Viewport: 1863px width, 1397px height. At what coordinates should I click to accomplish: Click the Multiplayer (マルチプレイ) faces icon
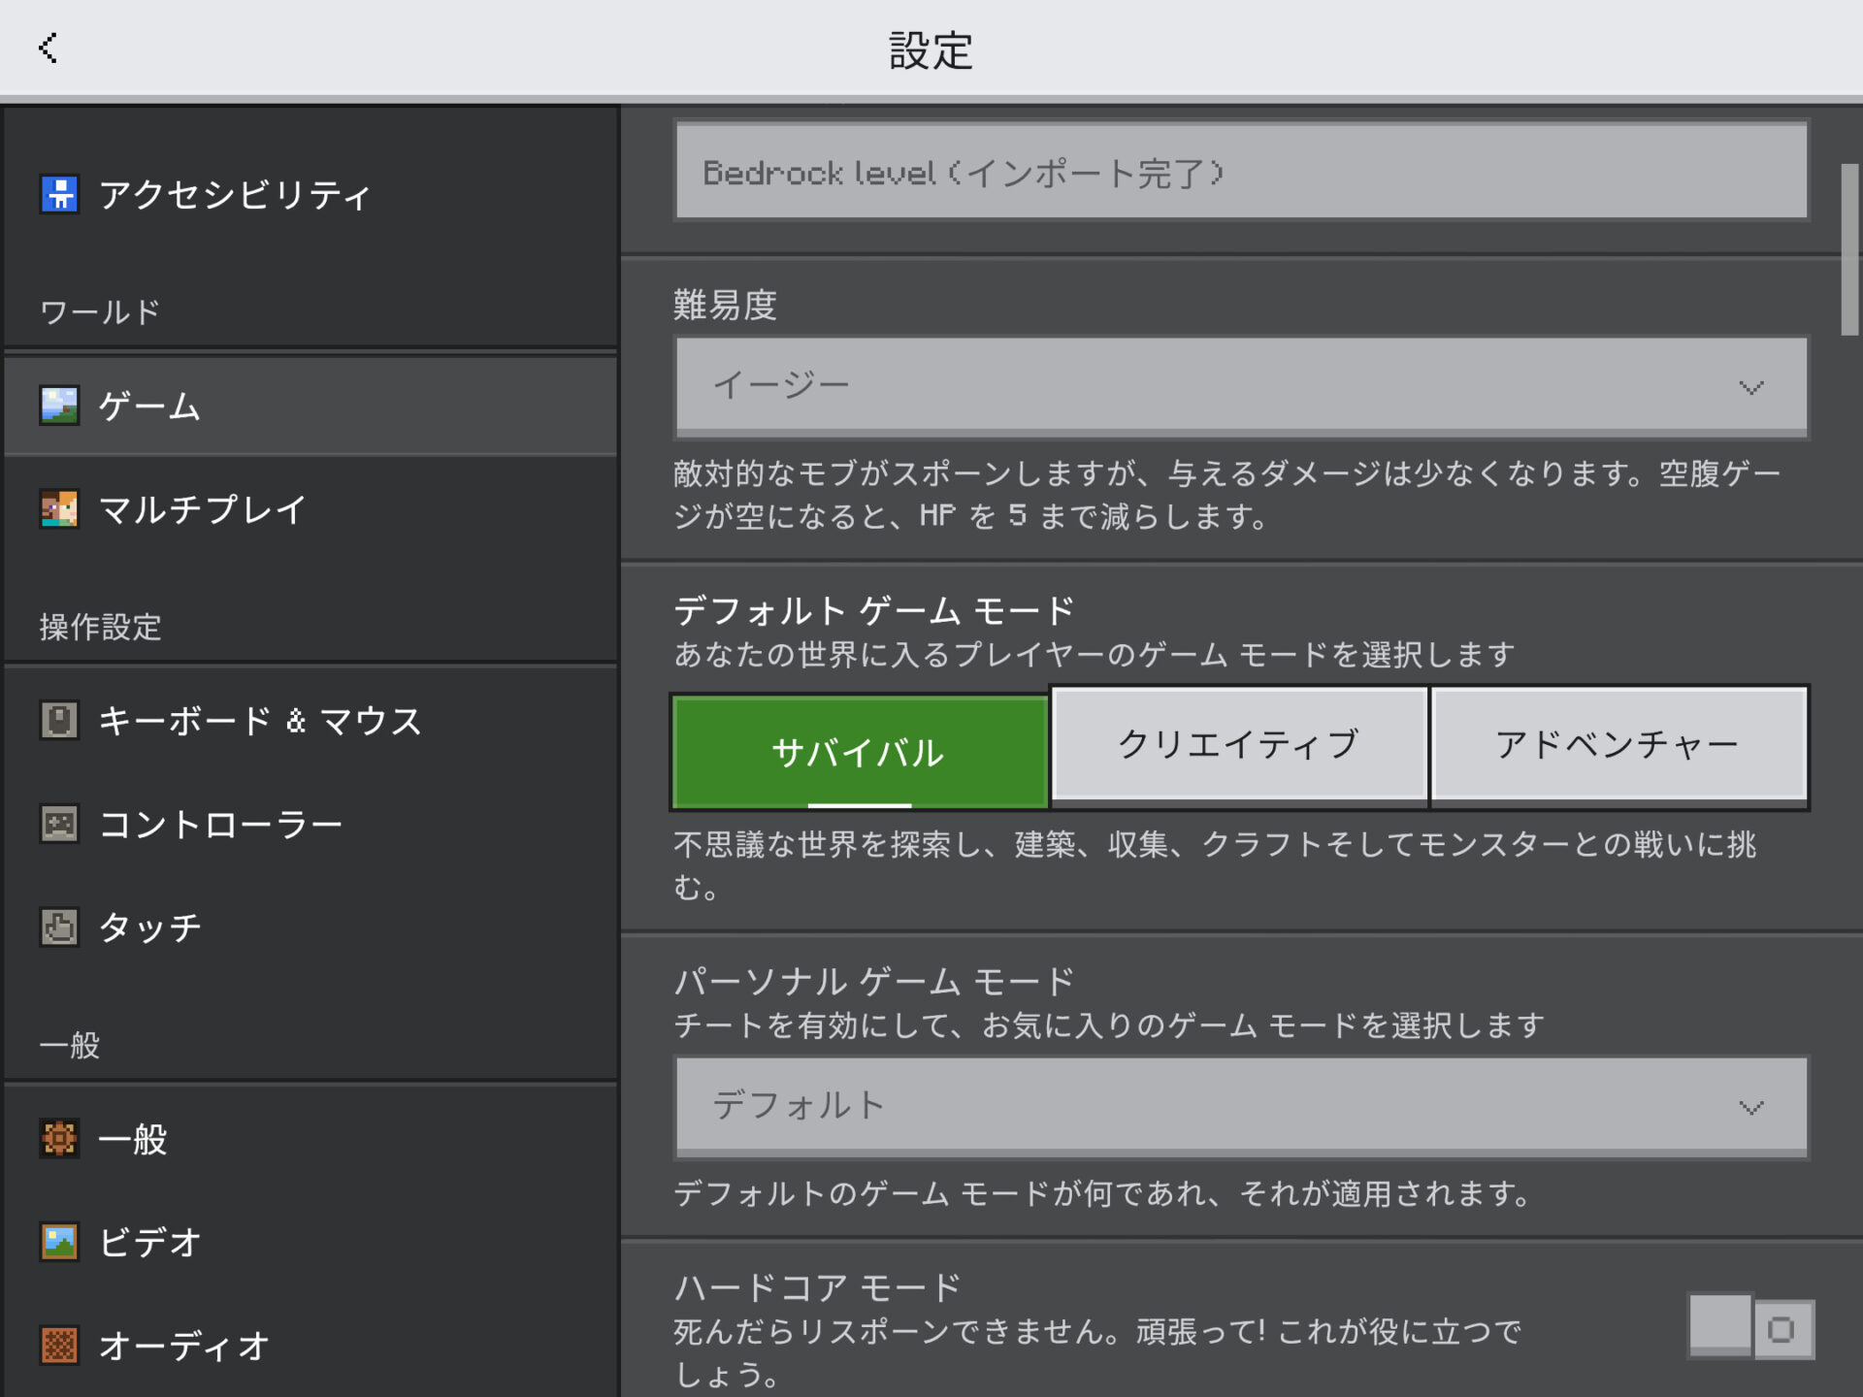point(59,509)
